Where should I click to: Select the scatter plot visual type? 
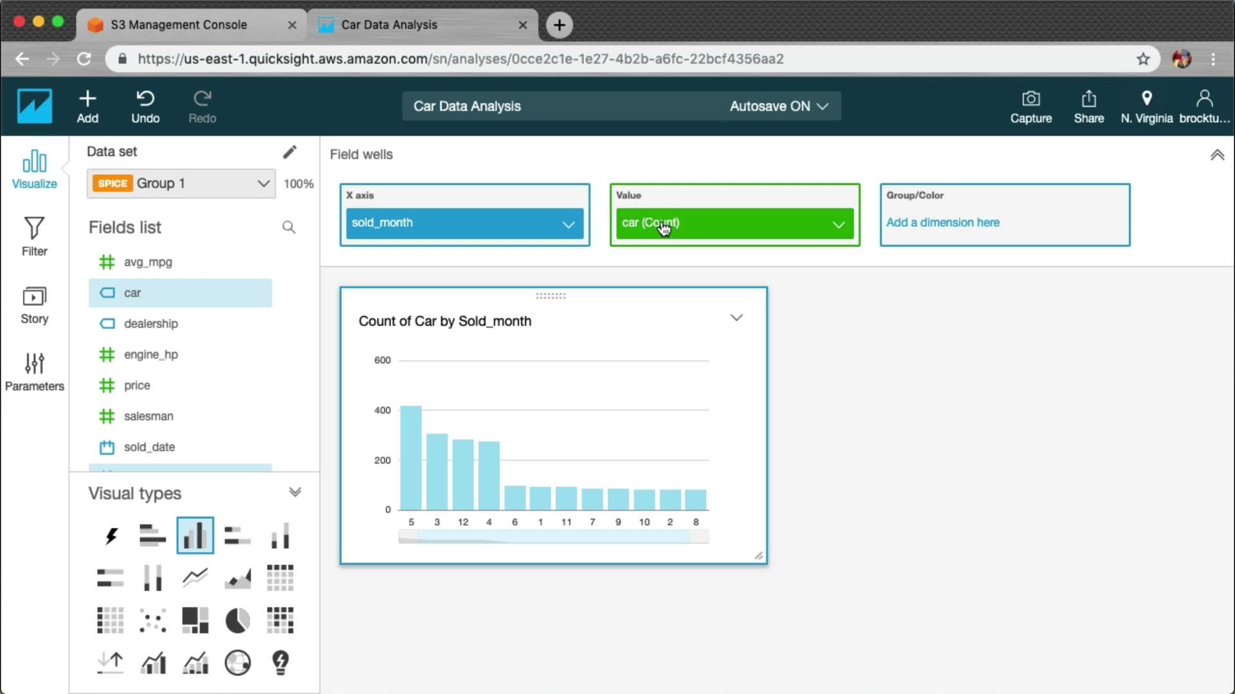[x=152, y=621]
